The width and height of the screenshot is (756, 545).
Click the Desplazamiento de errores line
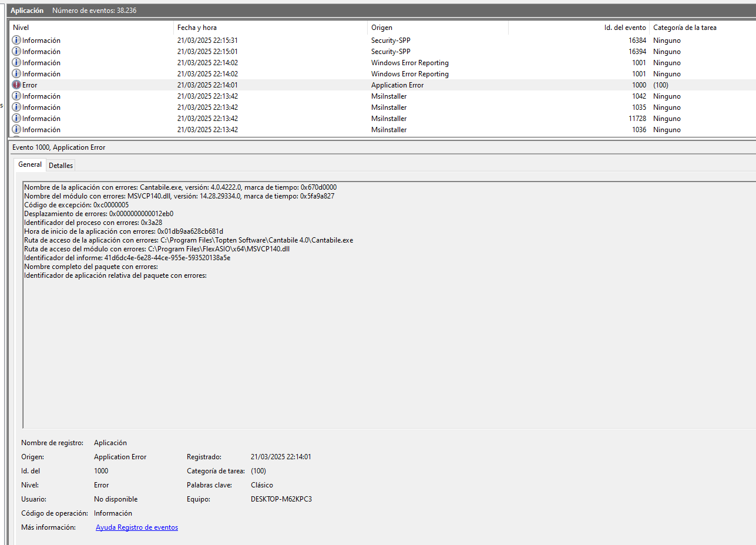pyautogui.click(x=99, y=214)
